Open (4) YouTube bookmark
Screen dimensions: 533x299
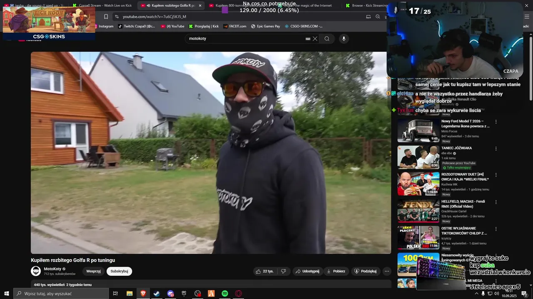tap(172, 26)
